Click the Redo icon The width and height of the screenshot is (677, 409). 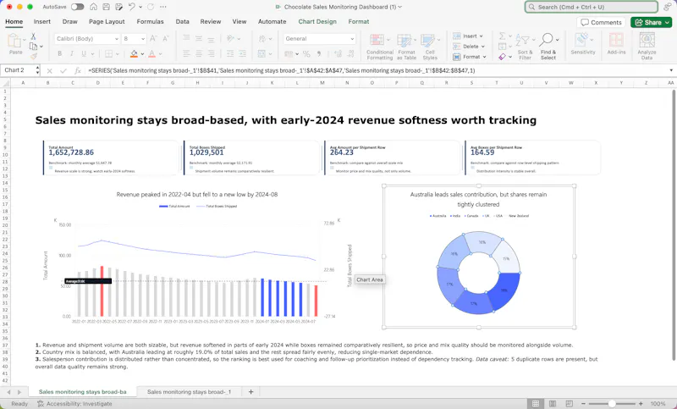[151, 7]
